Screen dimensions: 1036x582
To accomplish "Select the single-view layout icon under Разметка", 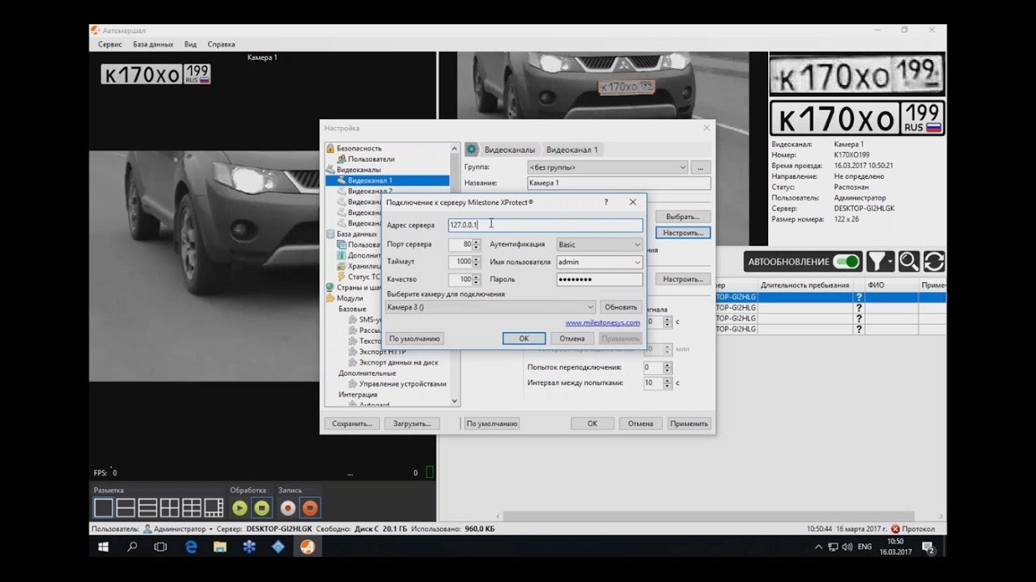I will tap(104, 508).
